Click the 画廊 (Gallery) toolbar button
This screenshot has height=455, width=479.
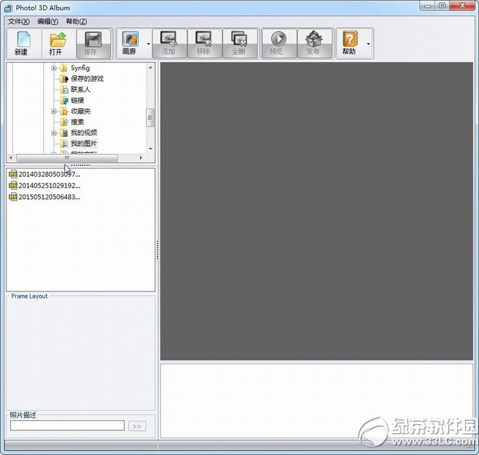tap(131, 44)
